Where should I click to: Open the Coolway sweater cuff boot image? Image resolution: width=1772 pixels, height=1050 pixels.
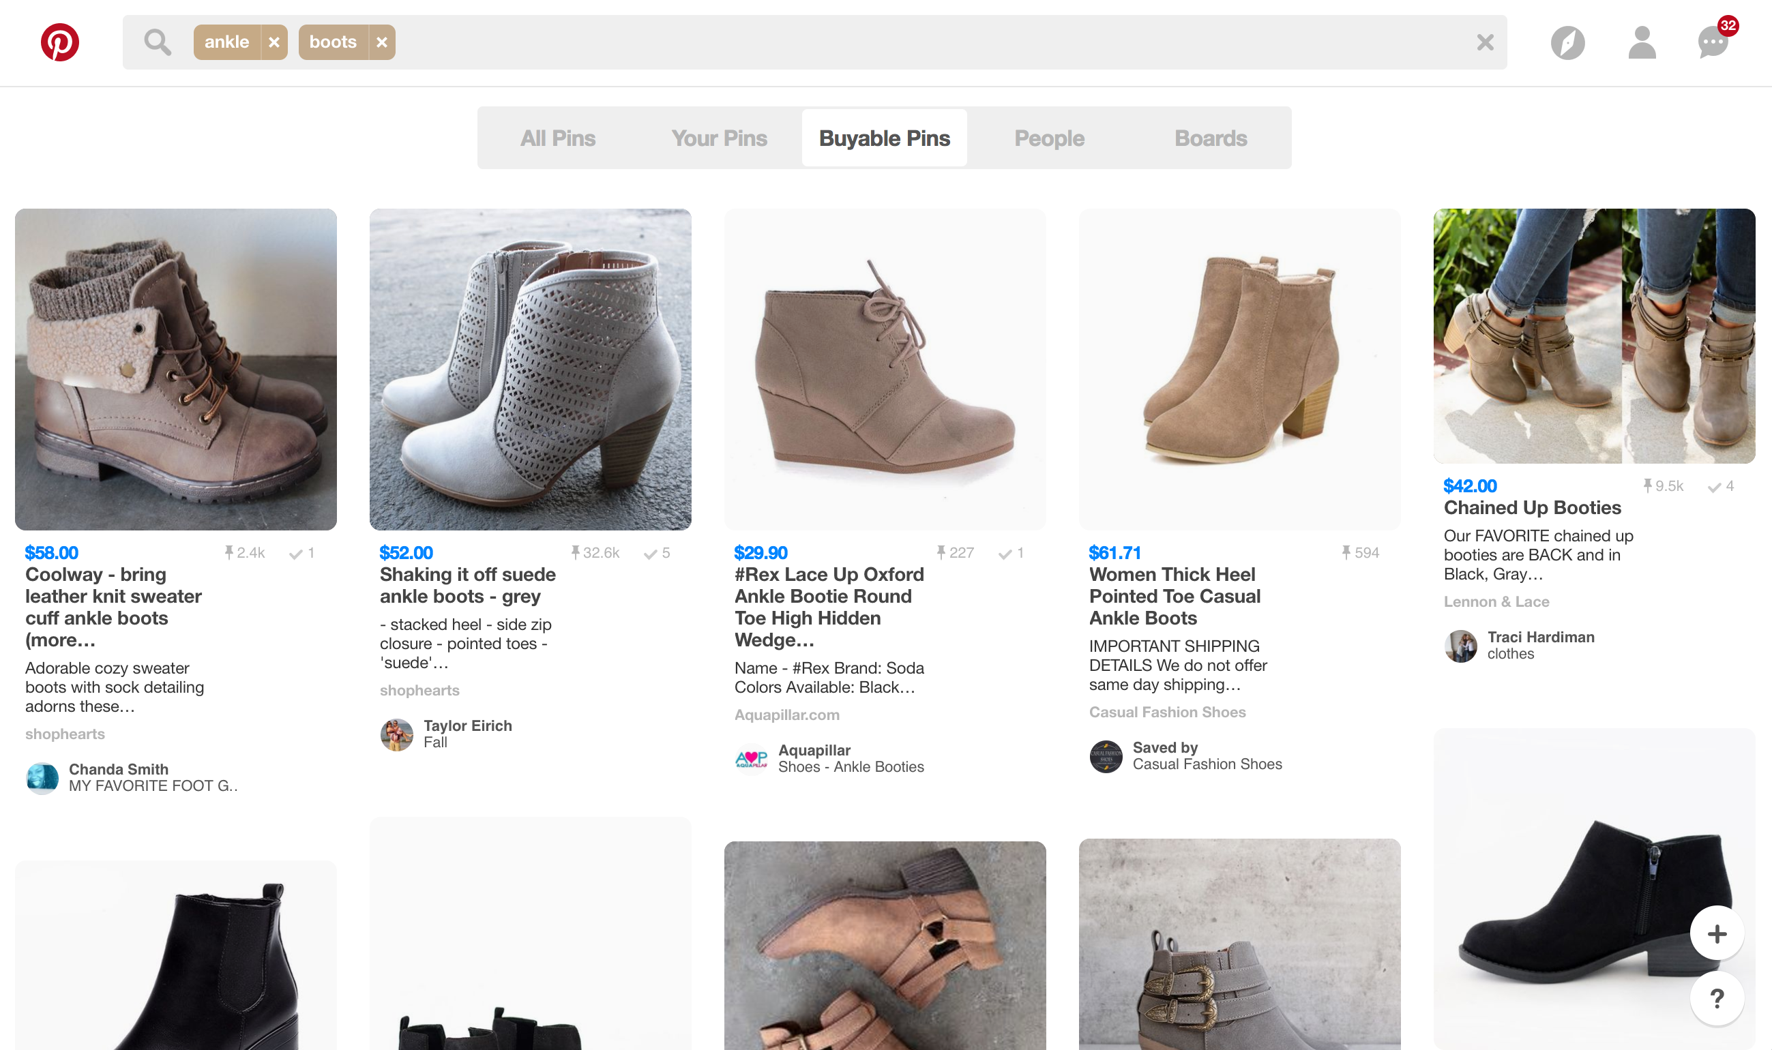click(x=175, y=370)
